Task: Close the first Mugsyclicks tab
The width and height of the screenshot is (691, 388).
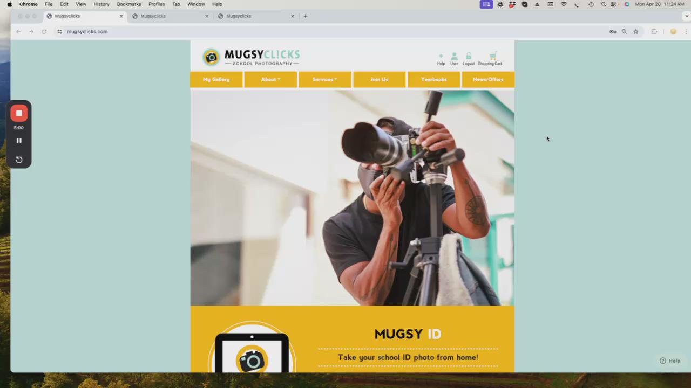Action: 121,16
